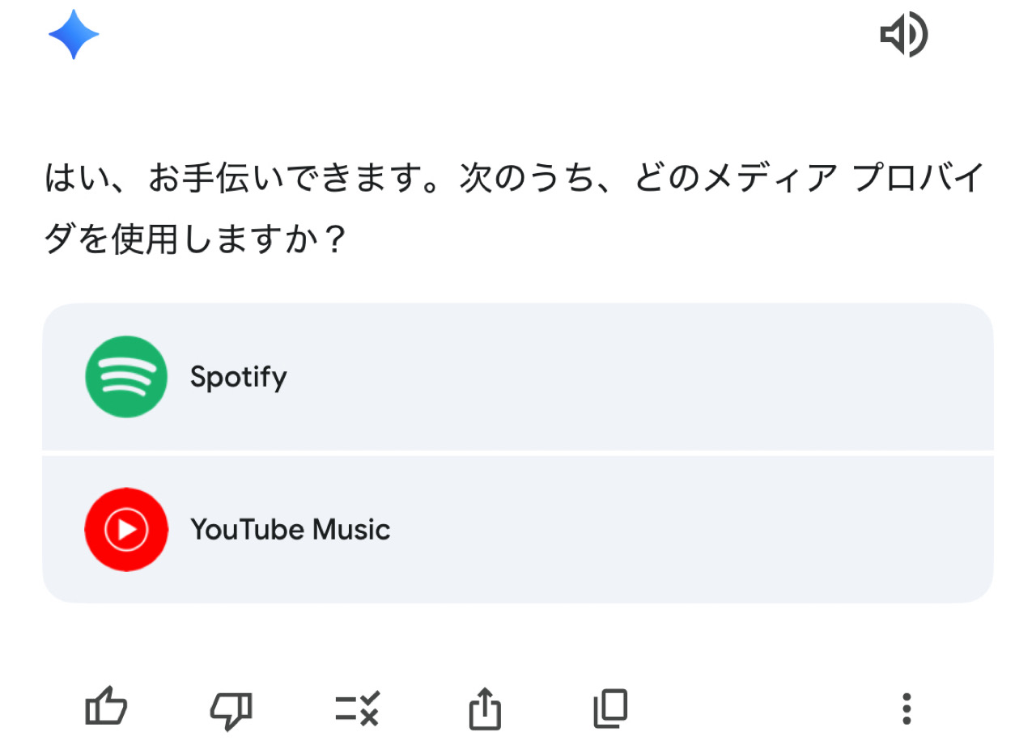Like the response with thumbs up
This screenshot has height=749, width=1036.
point(106,708)
